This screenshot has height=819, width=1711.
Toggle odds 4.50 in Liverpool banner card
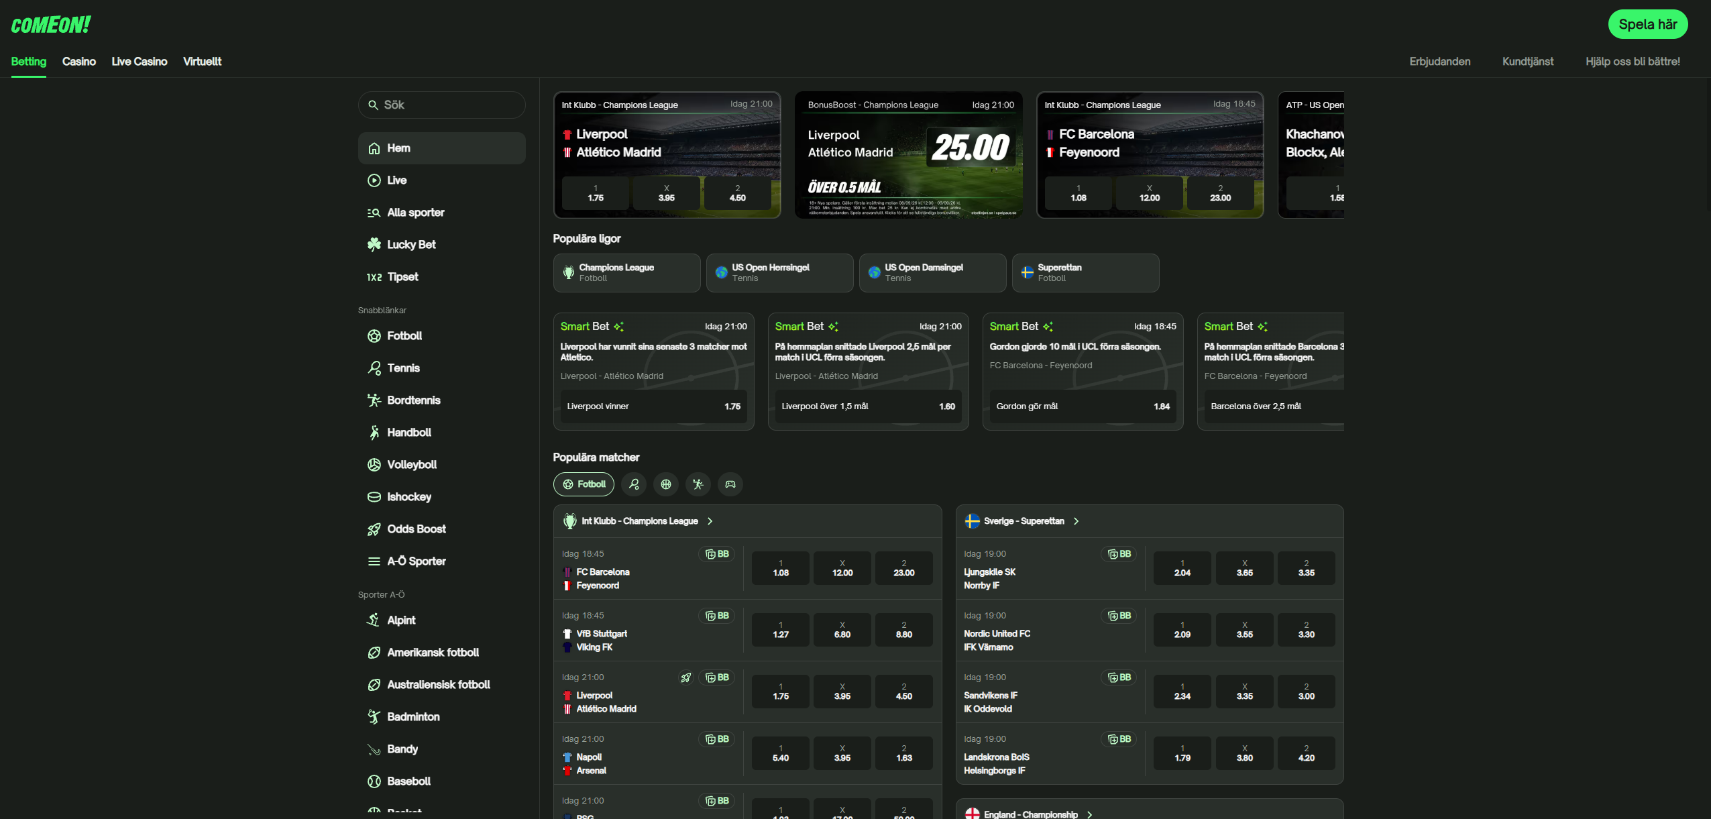(738, 193)
